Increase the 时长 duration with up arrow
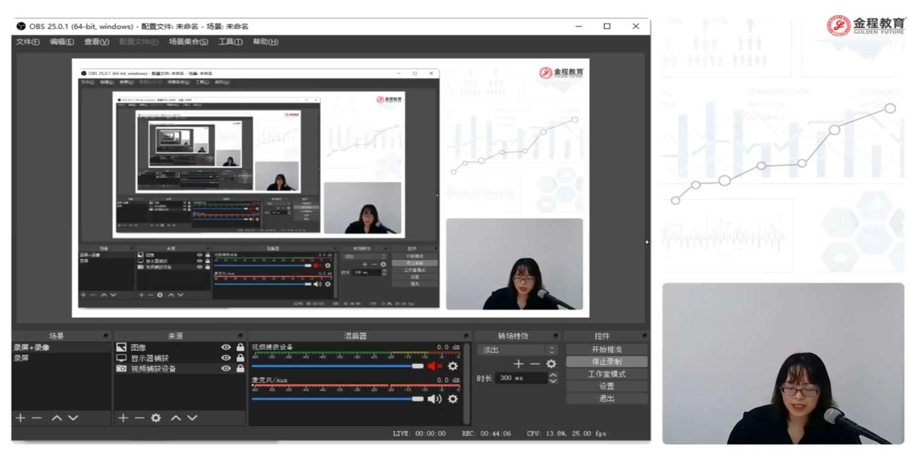The width and height of the screenshot is (916, 458). click(x=553, y=375)
